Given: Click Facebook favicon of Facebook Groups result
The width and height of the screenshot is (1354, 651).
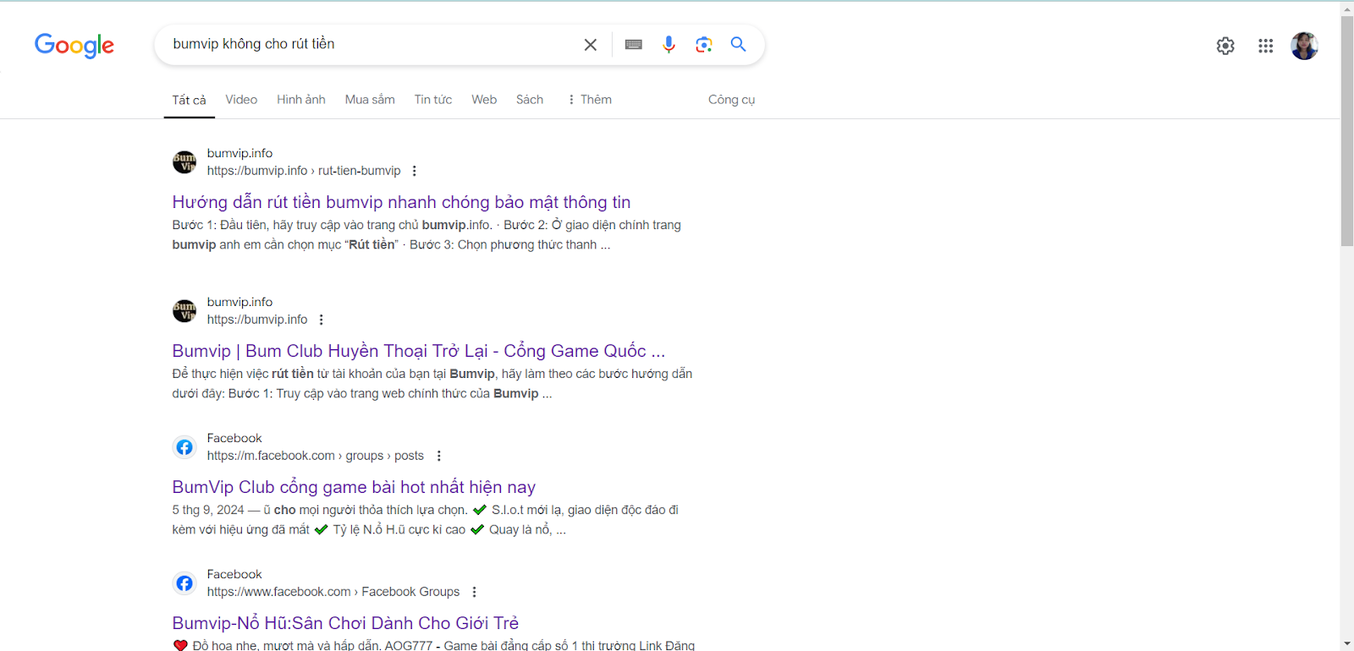Looking at the screenshot, I should pos(184,583).
